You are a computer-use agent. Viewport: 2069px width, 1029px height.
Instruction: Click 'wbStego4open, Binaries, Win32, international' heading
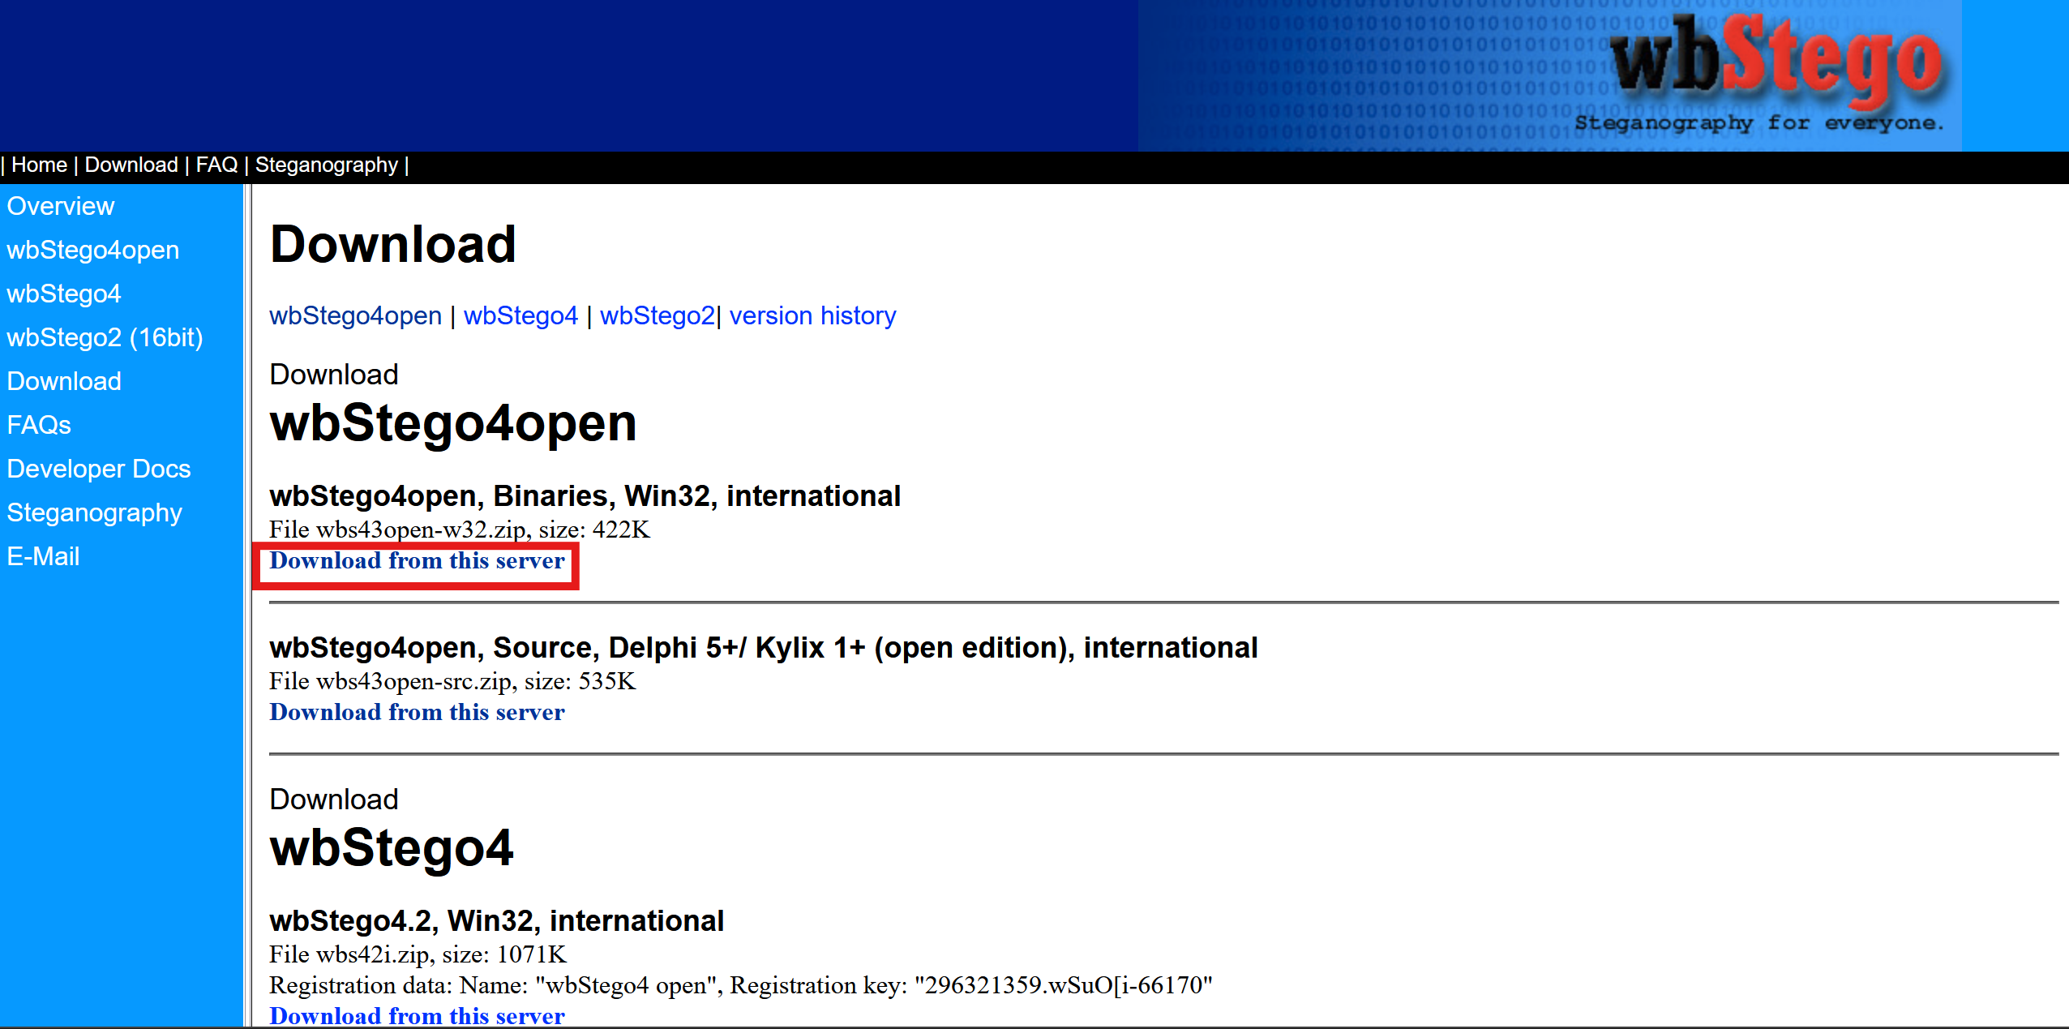click(x=585, y=496)
